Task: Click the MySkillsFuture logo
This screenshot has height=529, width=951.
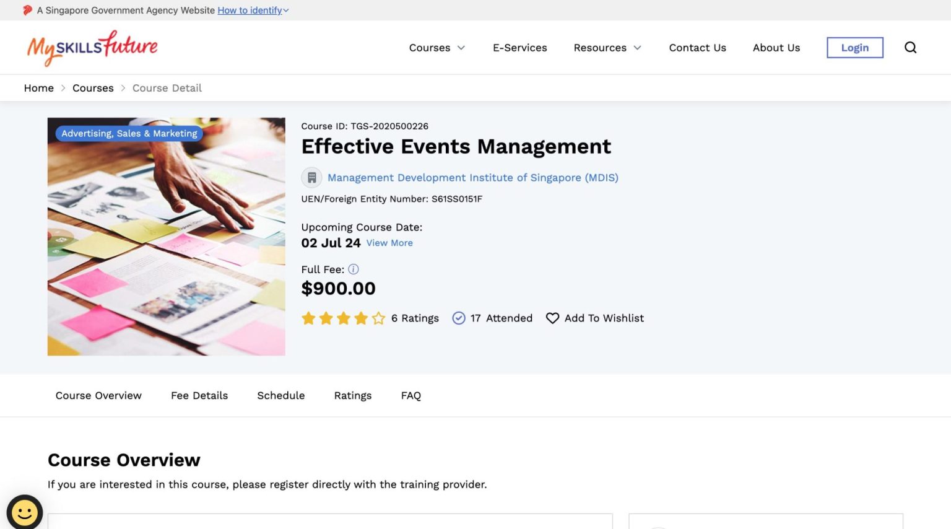Action: [92, 48]
